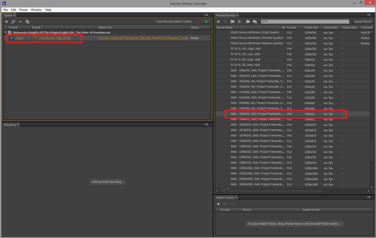
Task: Open the Watch Folders panel options menu
Action: (369, 197)
